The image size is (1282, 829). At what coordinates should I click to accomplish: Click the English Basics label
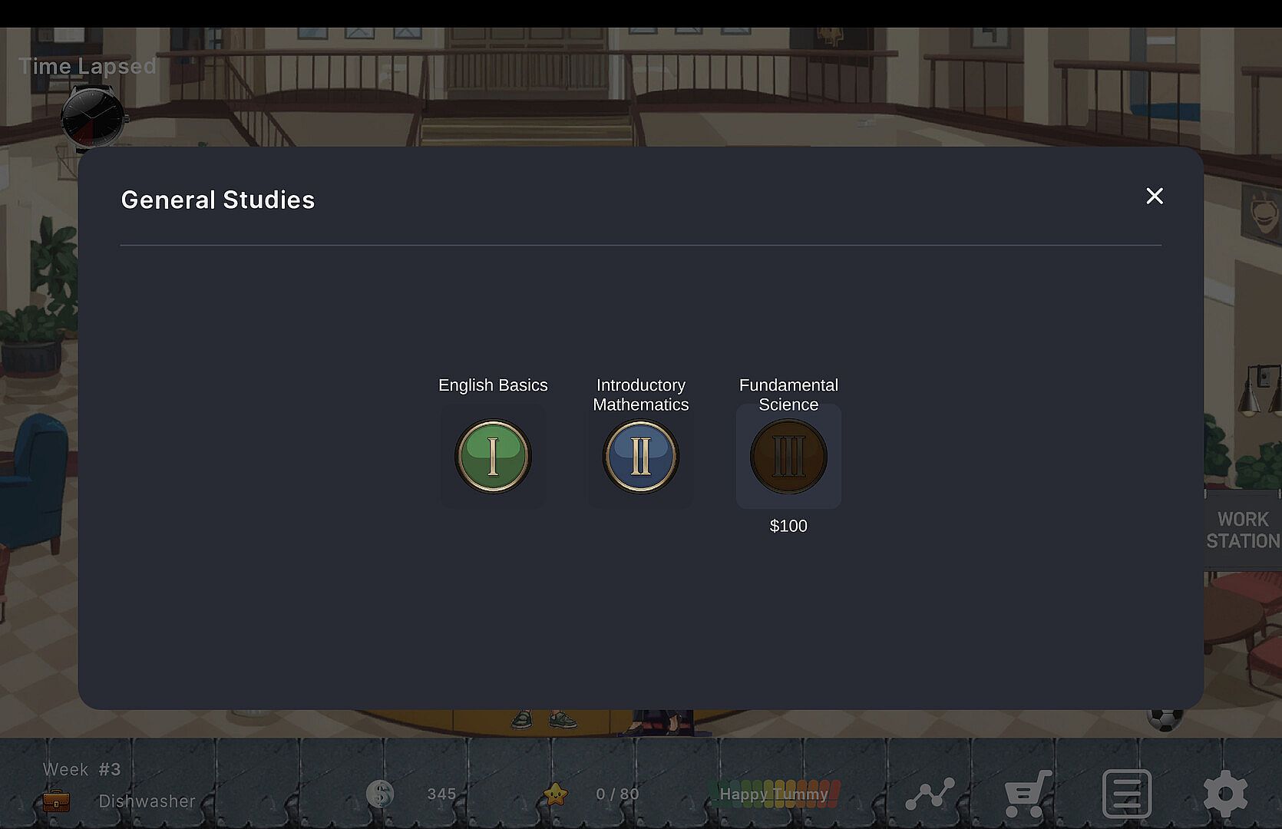(x=493, y=385)
